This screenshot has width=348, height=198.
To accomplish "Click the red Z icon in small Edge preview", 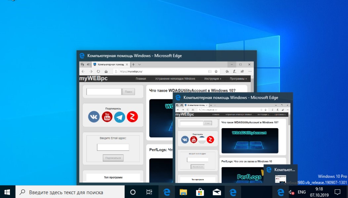I will [x=210, y=139].
